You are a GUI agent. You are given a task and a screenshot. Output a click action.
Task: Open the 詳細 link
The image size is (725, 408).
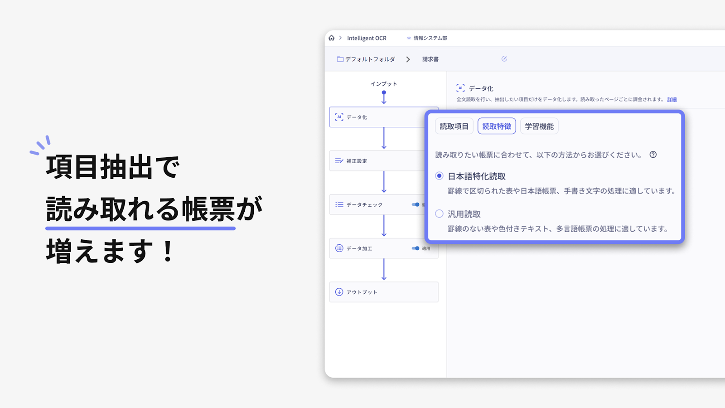(x=672, y=100)
